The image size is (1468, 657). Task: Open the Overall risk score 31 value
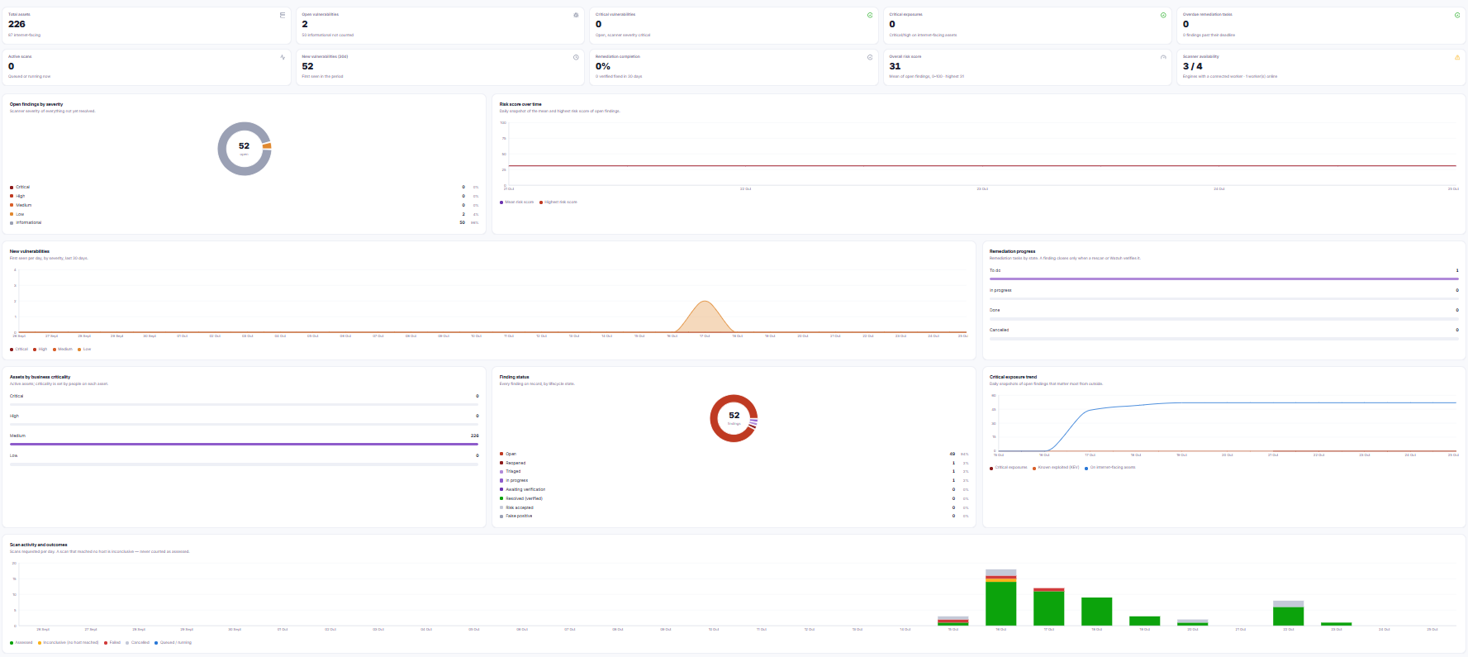pos(895,66)
